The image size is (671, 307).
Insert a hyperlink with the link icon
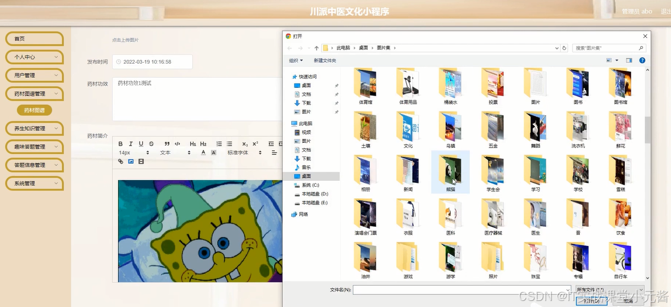tap(121, 161)
